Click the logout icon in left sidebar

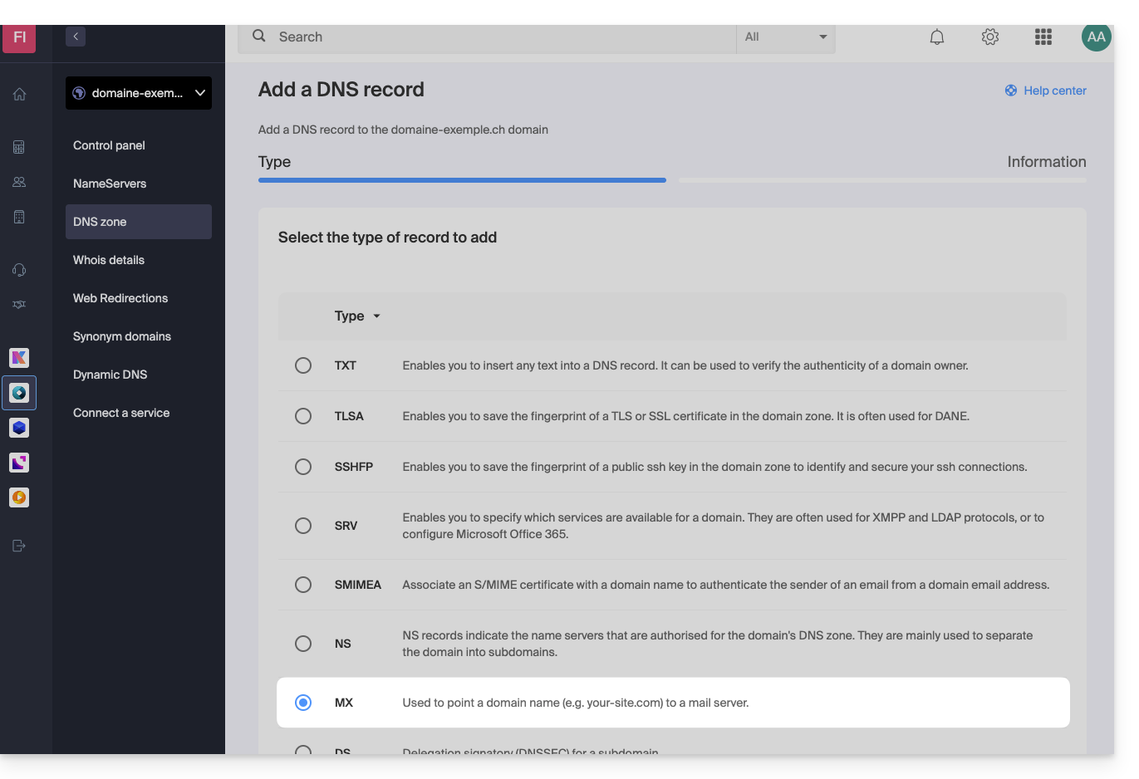(x=19, y=546)
